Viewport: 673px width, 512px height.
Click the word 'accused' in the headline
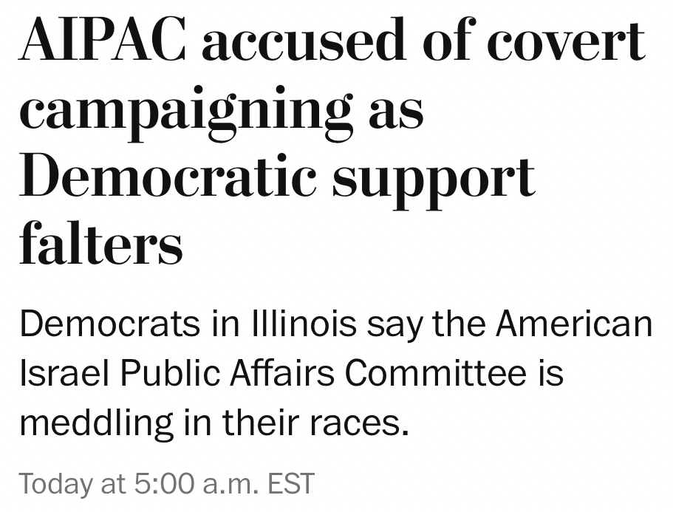point(303,41)
